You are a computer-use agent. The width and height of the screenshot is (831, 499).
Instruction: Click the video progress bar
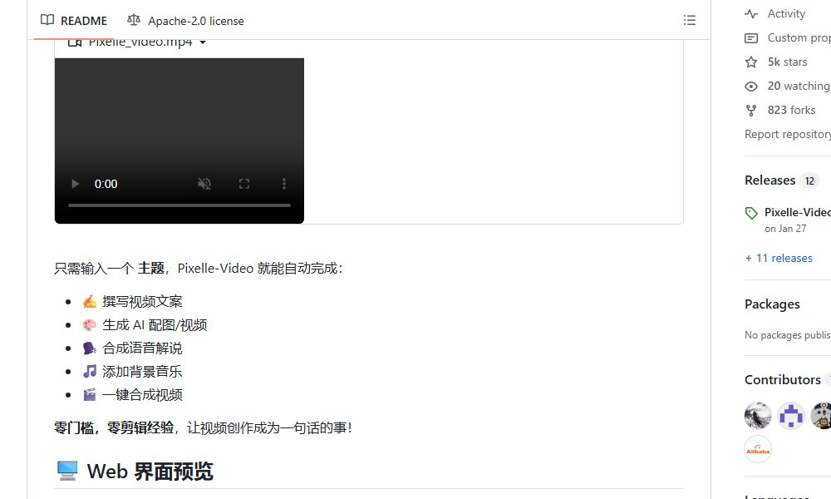tap(179, 205)
